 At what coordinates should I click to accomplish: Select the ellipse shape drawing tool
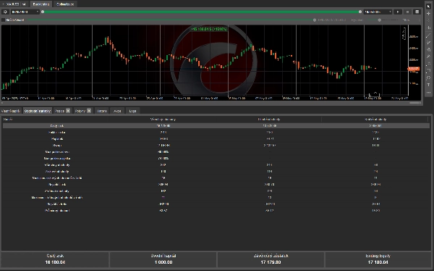coord(428,78)
